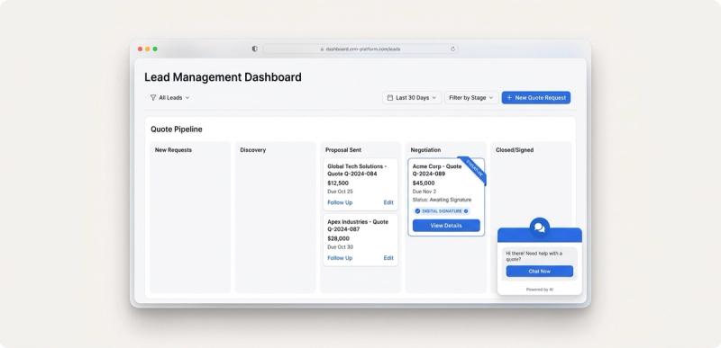Click the Apex Industries Quote Q-2024-087 title
This screenshot has height=348, width=721.
point(358,225)
